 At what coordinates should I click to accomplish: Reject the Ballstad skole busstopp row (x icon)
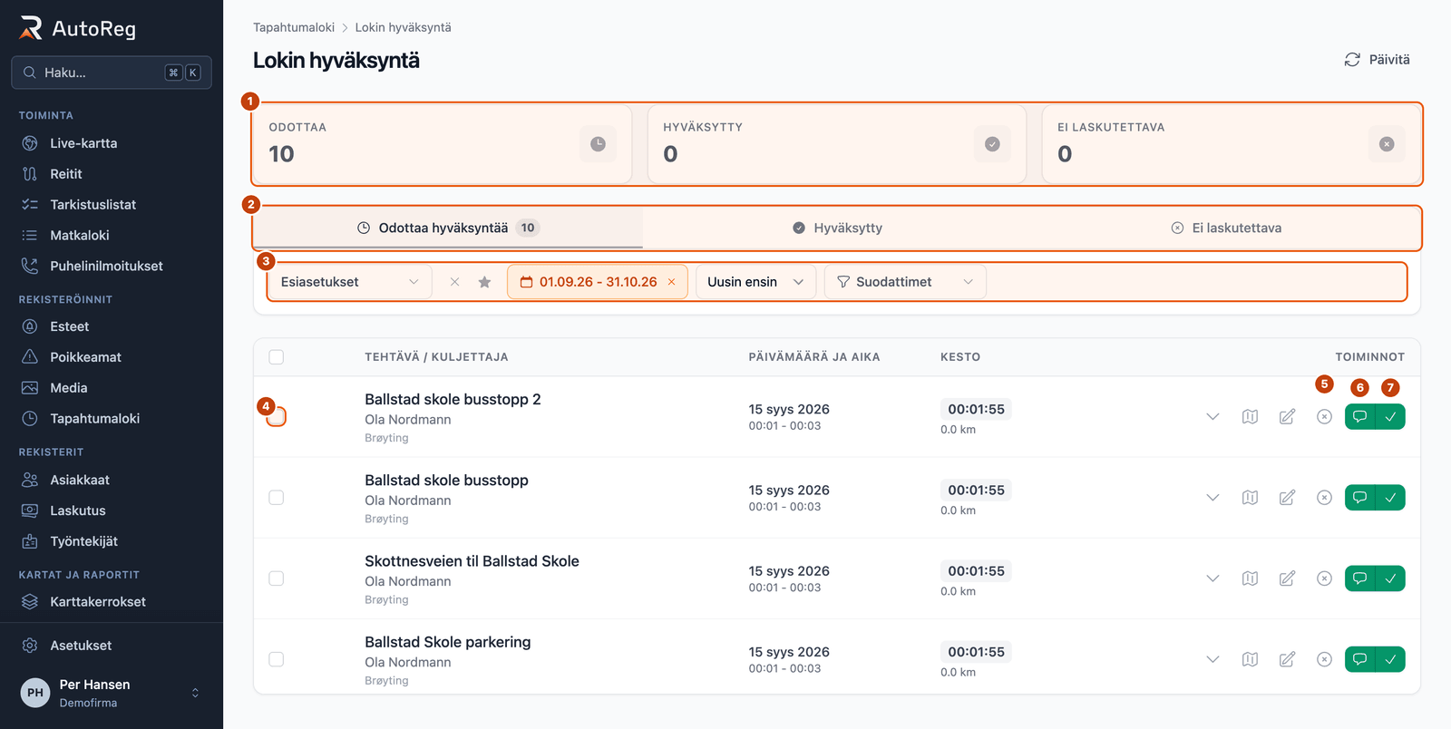click(x=1324, y=498)
